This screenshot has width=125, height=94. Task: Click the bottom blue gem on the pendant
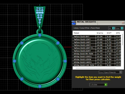(40, 86)
